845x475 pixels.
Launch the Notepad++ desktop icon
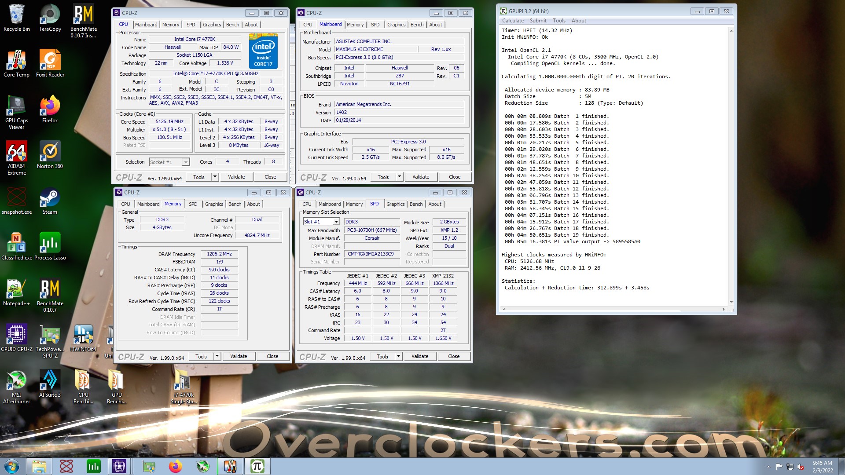click(16, 292)
